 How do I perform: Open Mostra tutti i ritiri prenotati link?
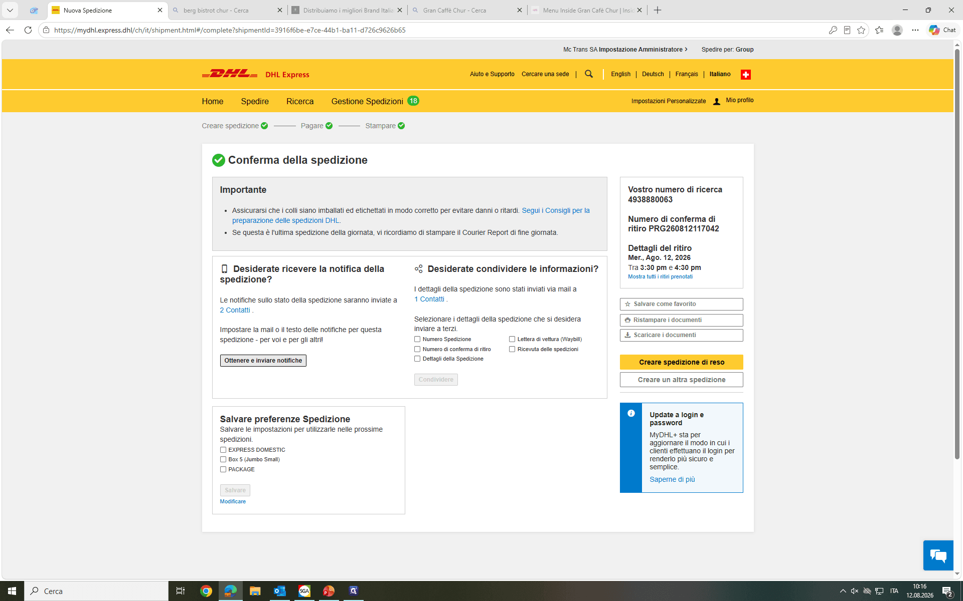tap(660, 276)
